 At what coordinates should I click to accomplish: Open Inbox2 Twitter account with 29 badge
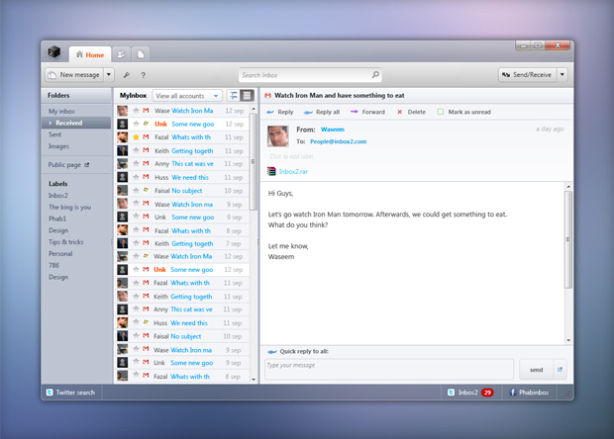tap(470, 393)
